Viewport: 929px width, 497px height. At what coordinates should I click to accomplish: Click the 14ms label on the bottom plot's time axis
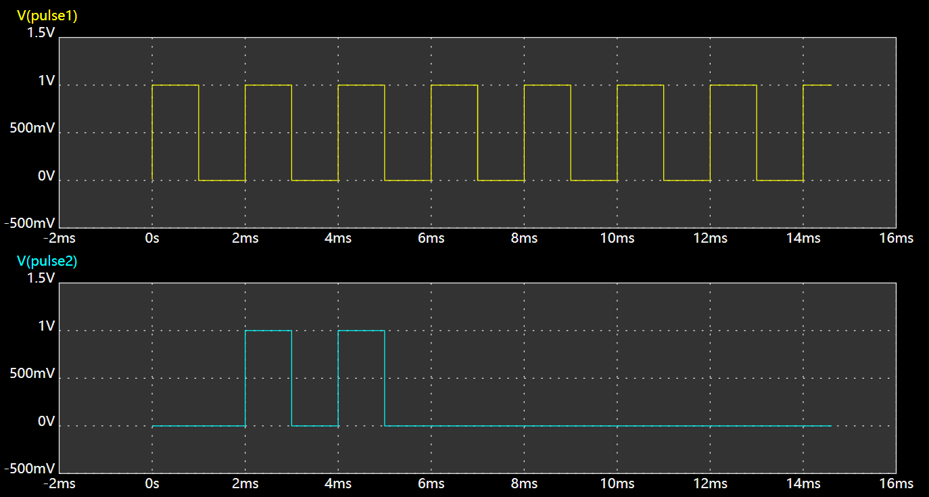803,483
